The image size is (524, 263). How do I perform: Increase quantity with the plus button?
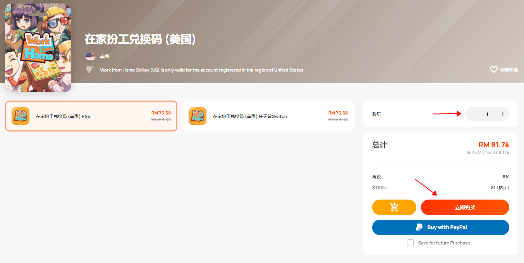point(503,114)
